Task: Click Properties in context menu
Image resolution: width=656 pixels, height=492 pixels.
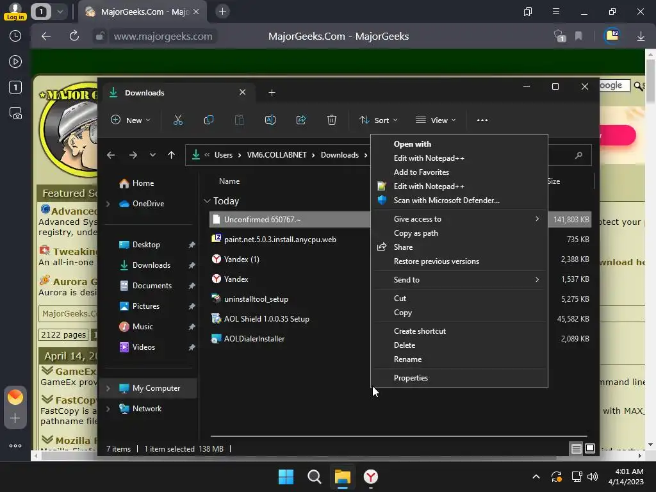Action: 459,378
